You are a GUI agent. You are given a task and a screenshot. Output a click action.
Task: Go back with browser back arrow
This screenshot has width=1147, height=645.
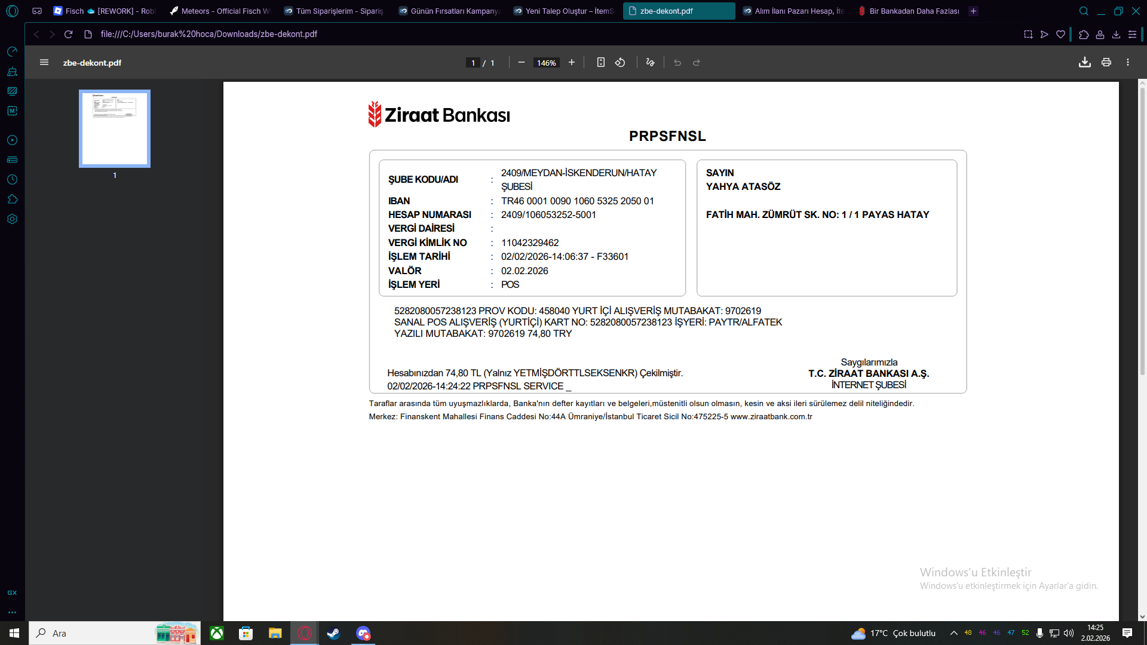(36, 34)
